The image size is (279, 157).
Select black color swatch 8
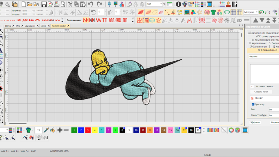click(x=122, y=130)
